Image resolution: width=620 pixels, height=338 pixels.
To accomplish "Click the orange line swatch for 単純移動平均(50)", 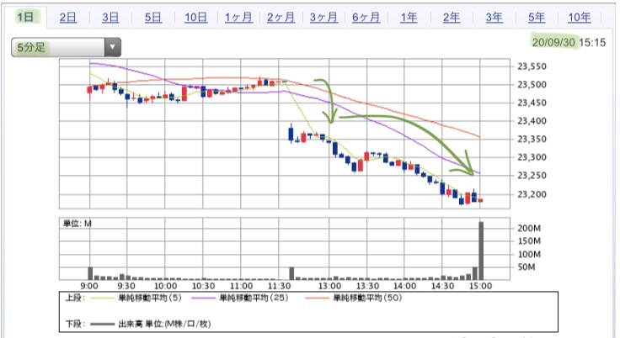I will [x=317, y=298].
